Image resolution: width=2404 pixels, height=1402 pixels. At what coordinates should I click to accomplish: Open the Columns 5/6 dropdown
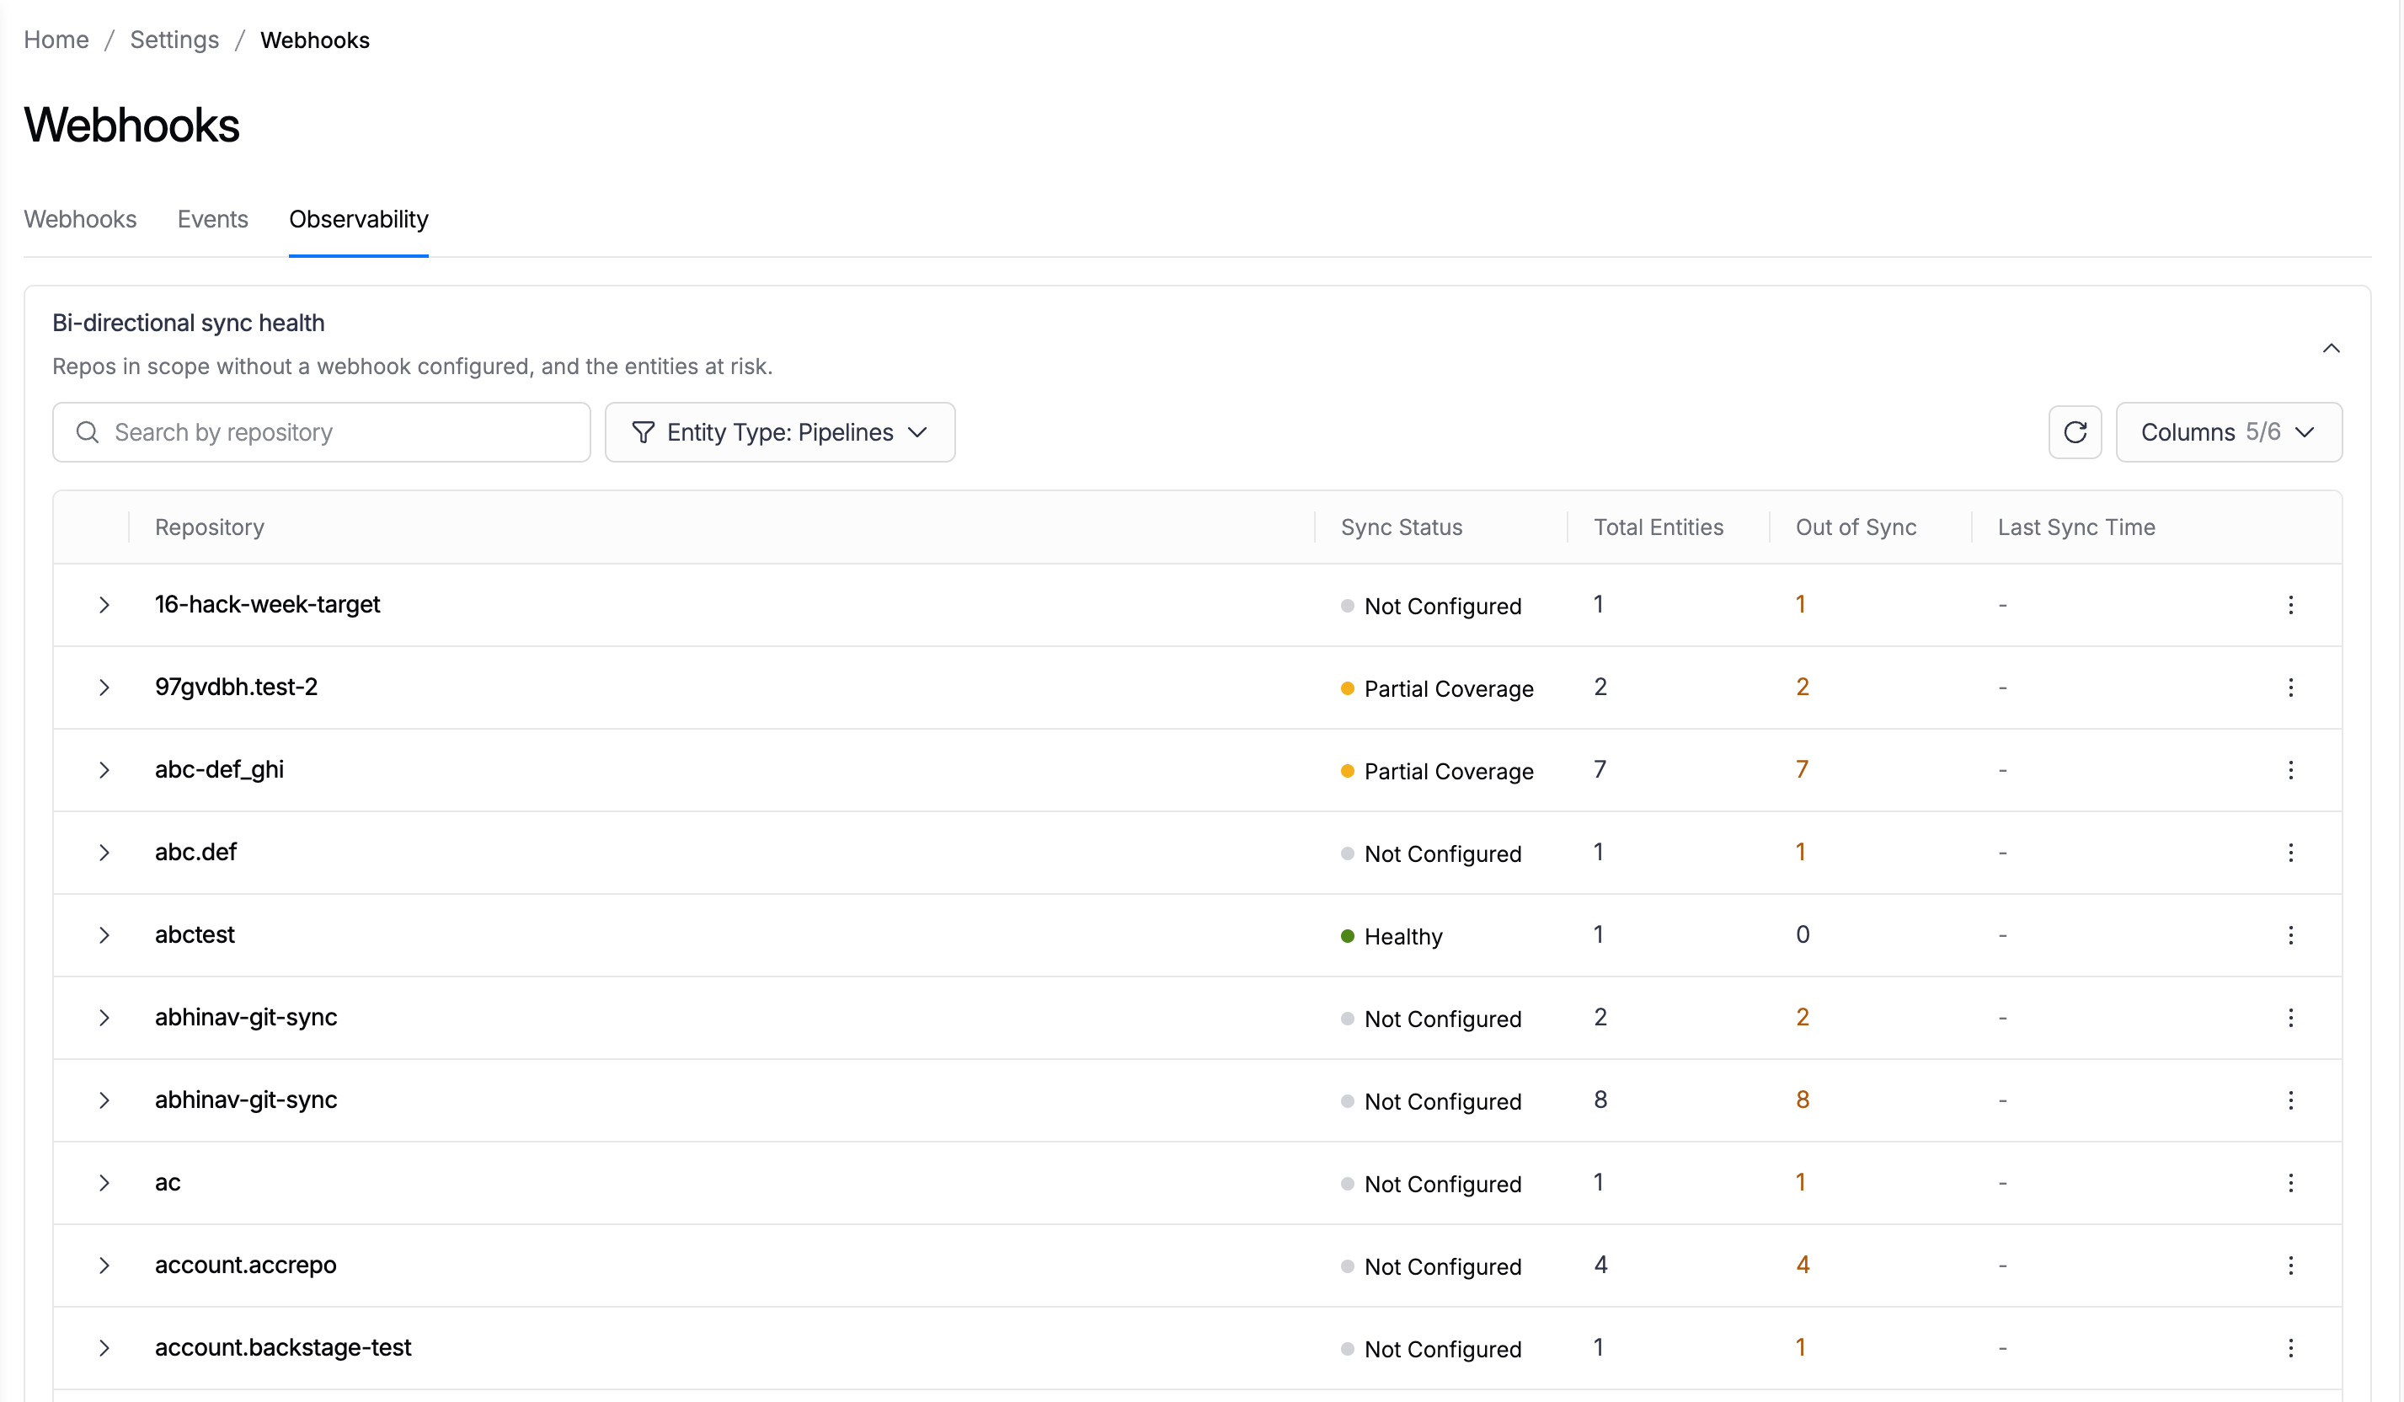[2229, 432]
